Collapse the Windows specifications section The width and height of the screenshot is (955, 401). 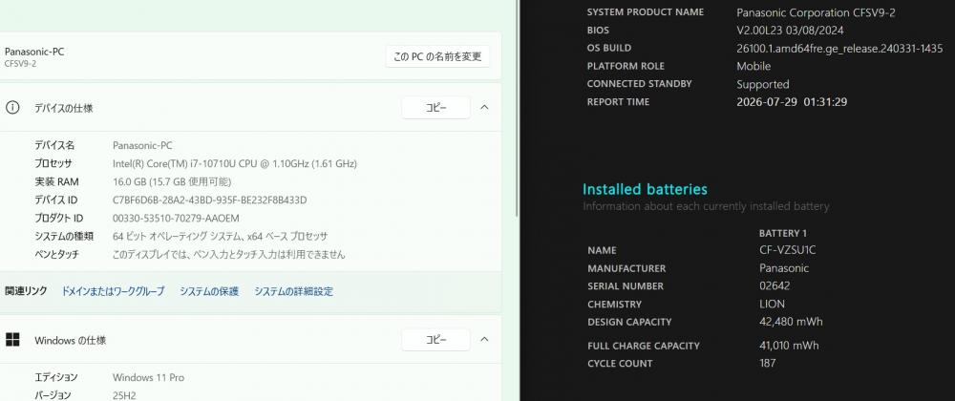[x=484, y=340]
